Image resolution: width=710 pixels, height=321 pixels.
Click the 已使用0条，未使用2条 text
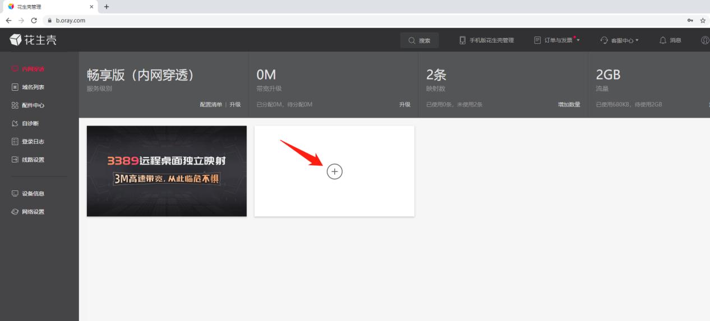click(454, 104)
